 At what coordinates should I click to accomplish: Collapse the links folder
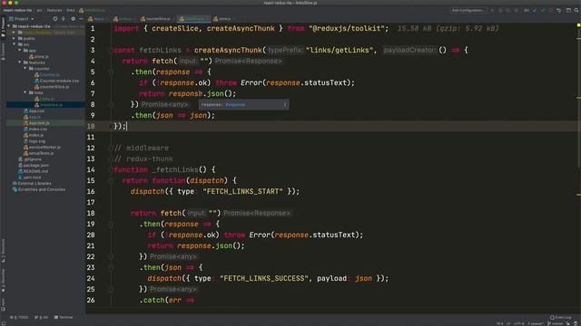tap(25, 92)
